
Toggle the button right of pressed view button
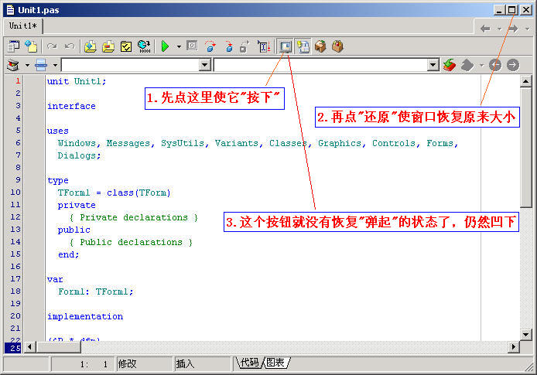pos(302,46)
